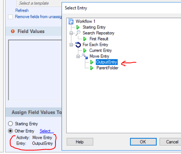Click the Field Values warning icon

[x=13, y=31]
